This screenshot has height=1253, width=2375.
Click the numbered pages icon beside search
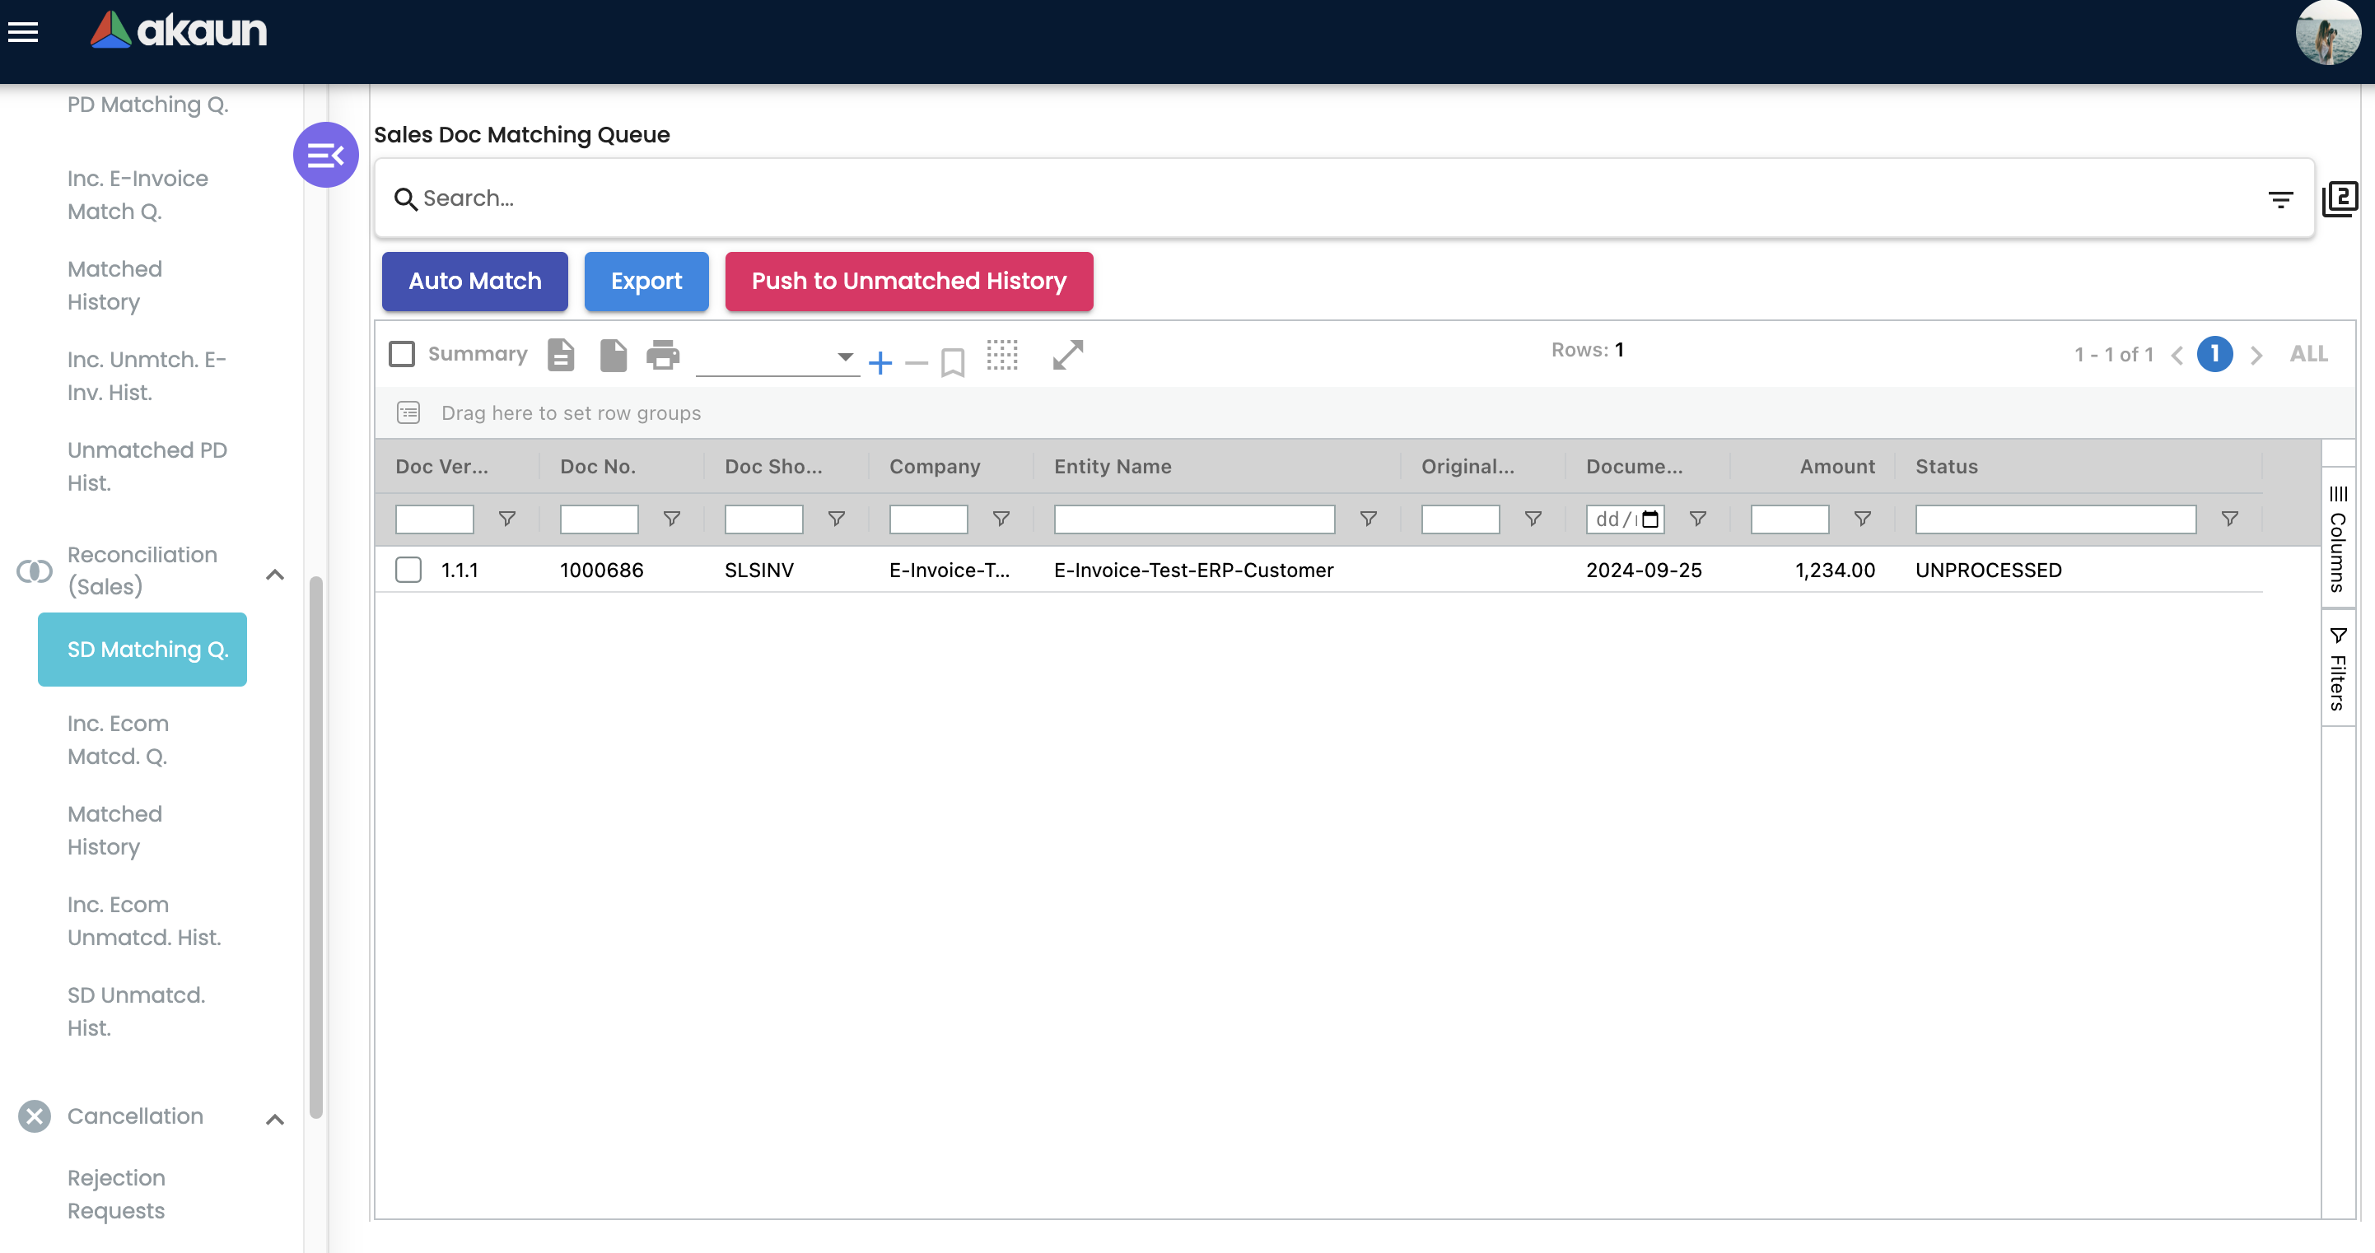[x=2339, y=199]
